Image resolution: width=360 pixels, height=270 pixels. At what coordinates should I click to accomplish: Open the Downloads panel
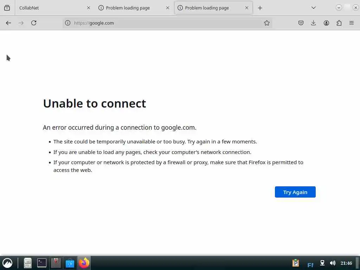tap(313, 23)
